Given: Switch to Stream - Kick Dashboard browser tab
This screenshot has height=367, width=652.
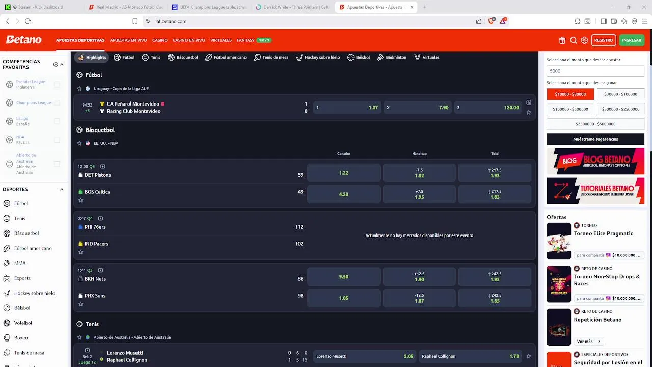Looking at the screenshot, I should [x=41, y=7].
